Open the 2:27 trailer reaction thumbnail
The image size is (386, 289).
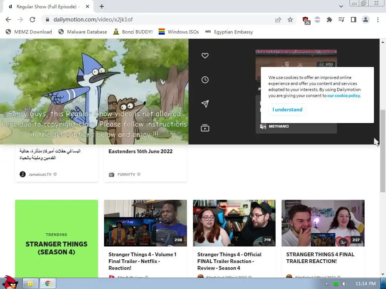[323, 223]
